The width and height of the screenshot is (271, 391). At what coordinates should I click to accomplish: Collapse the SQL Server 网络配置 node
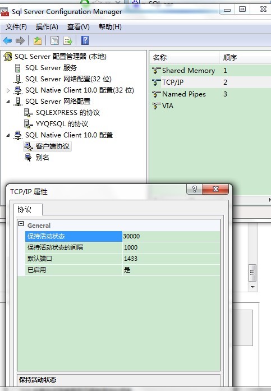click(8, 102)
